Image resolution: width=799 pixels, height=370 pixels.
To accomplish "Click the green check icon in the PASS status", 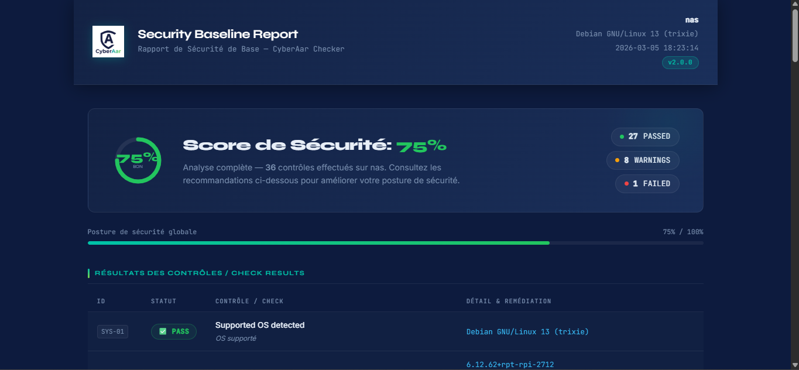I will click(163, 331).
